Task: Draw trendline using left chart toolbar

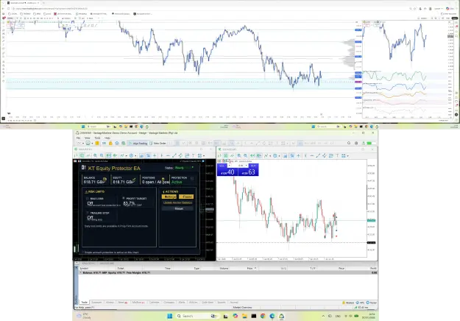Action: (x=174, y=155)
